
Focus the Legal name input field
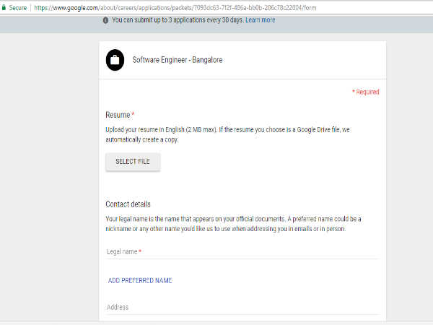tap(242, 252)
